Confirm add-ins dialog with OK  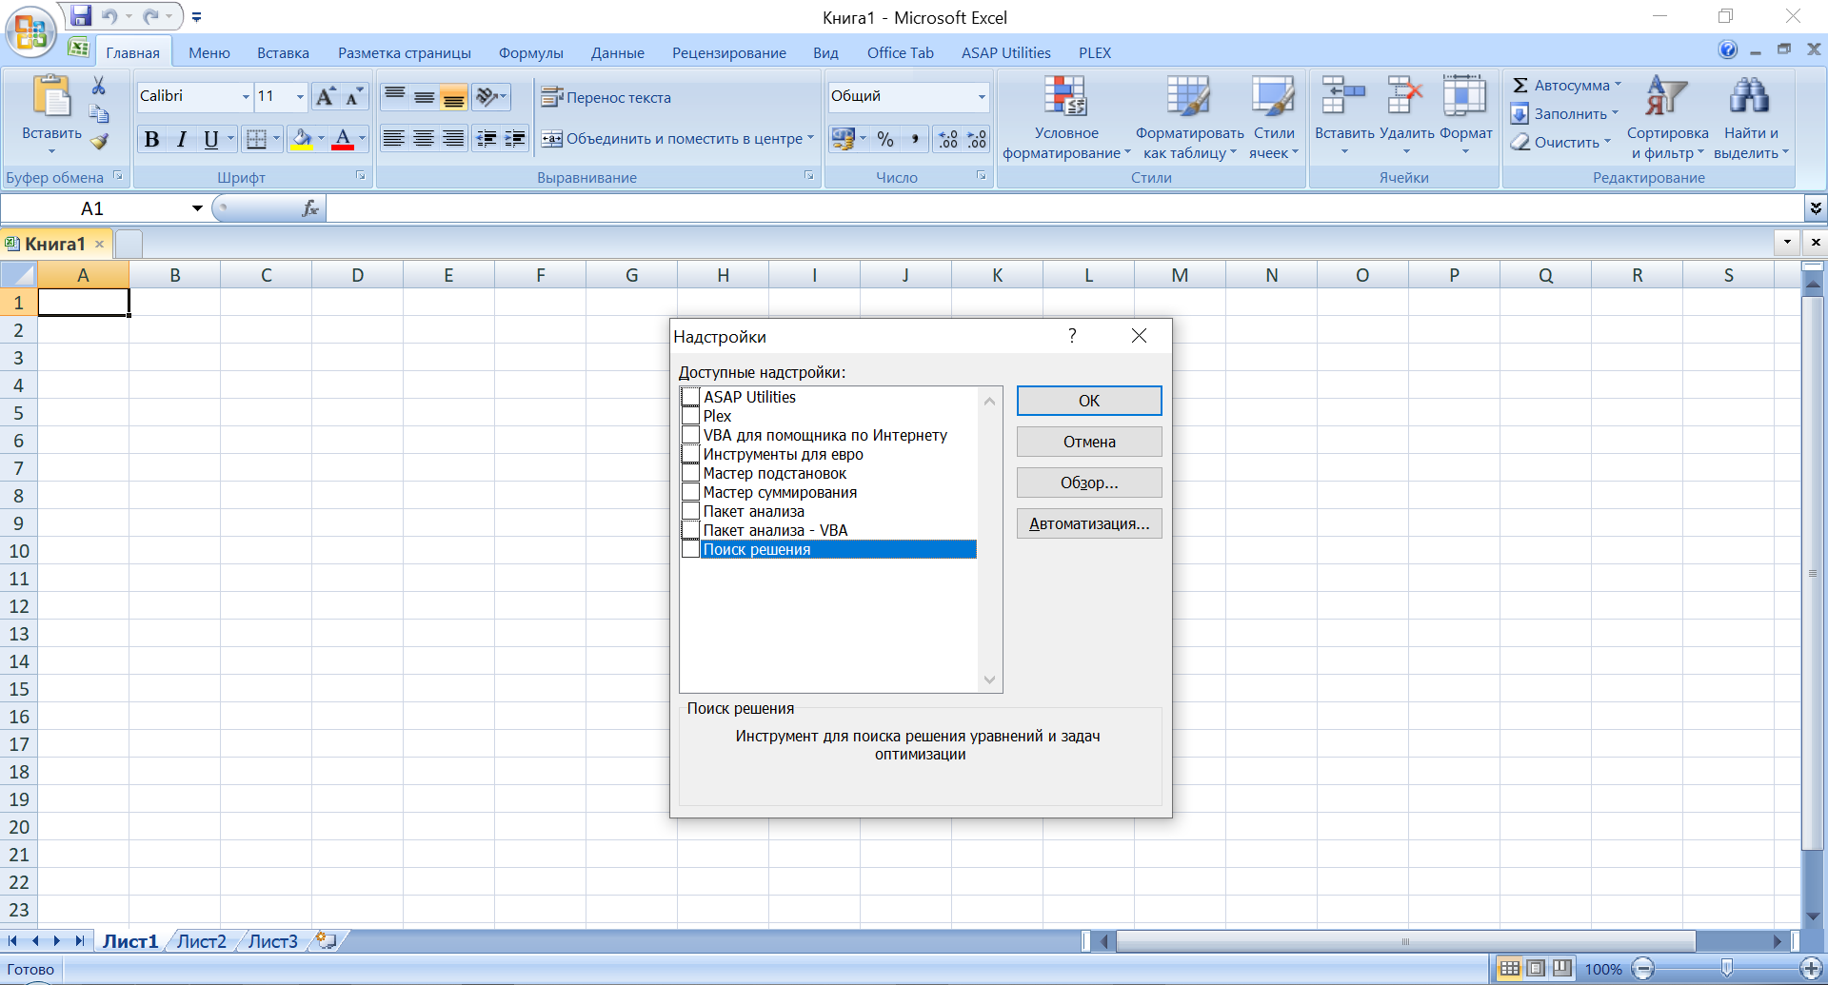pyautogui.click(x=1089, y=401)
